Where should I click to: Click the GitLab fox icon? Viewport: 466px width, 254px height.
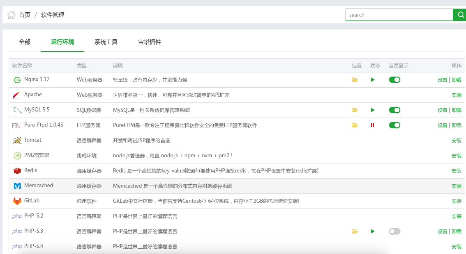17,201
